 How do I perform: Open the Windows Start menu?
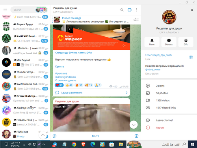tap(192, 144)
